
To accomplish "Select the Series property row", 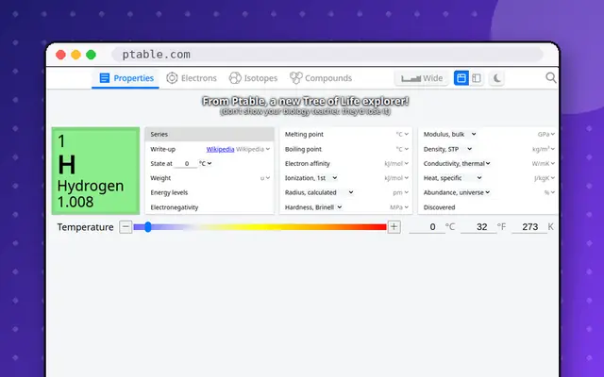I will click(x=210, y=134).
